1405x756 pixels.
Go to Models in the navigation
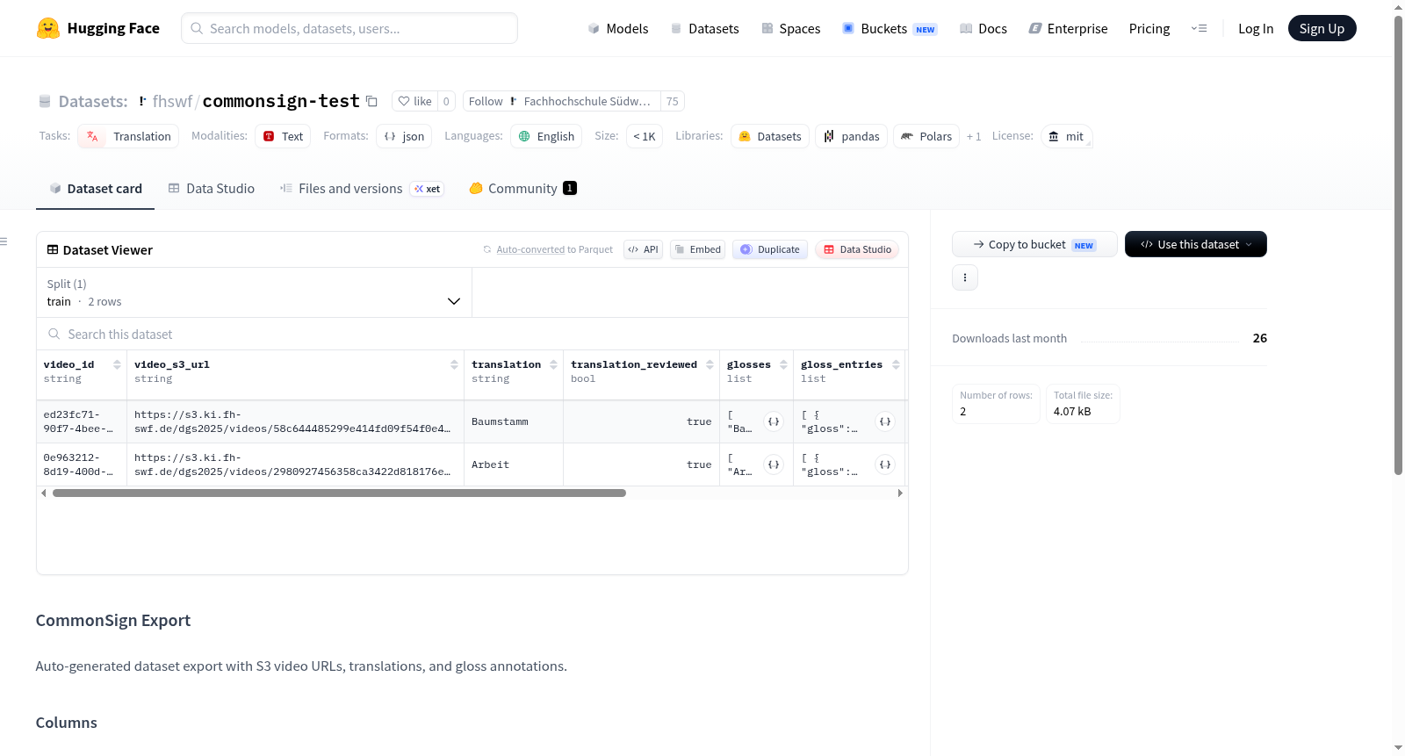coord(618,28)
